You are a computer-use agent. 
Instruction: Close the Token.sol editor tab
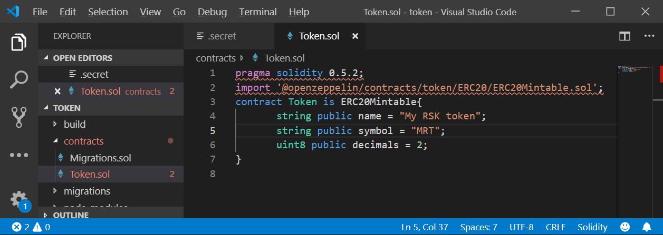click(355, 36)
